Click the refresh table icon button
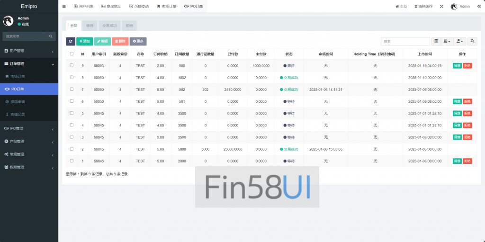The image size is (485, 242). coord(70,42)
